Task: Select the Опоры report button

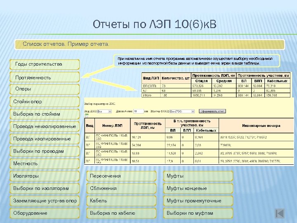Action: pyautogui.click(x=45, y=89)
